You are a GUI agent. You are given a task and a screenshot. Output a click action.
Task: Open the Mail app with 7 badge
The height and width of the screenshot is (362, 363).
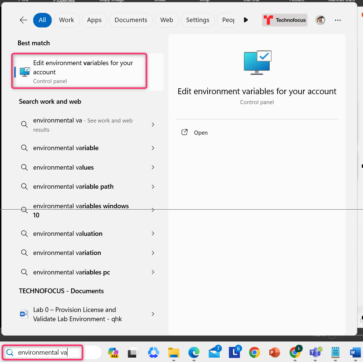pyautogui.click(x=214, y=352)
